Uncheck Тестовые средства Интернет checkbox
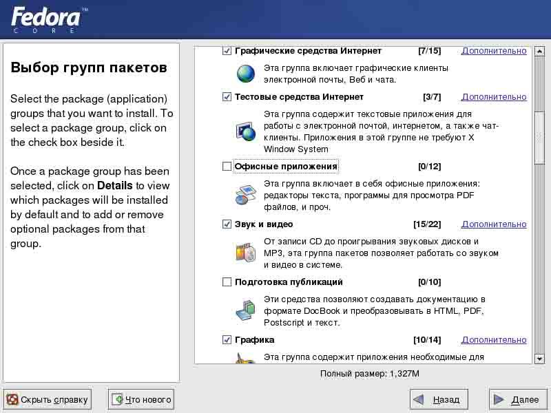Image resolution: width=551 pixels, height=413 pixels. [227, 97]
